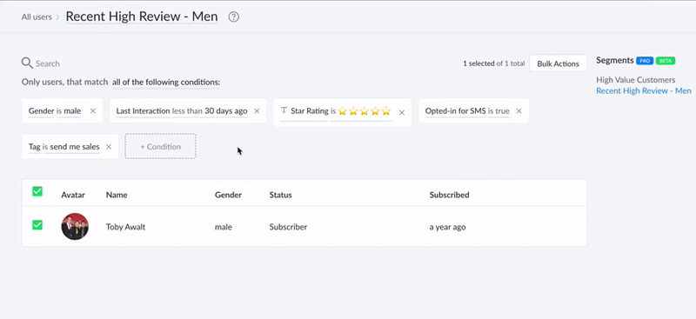
Task: Click the PRO badge next to Segments
Action: [x=645, y=61]
